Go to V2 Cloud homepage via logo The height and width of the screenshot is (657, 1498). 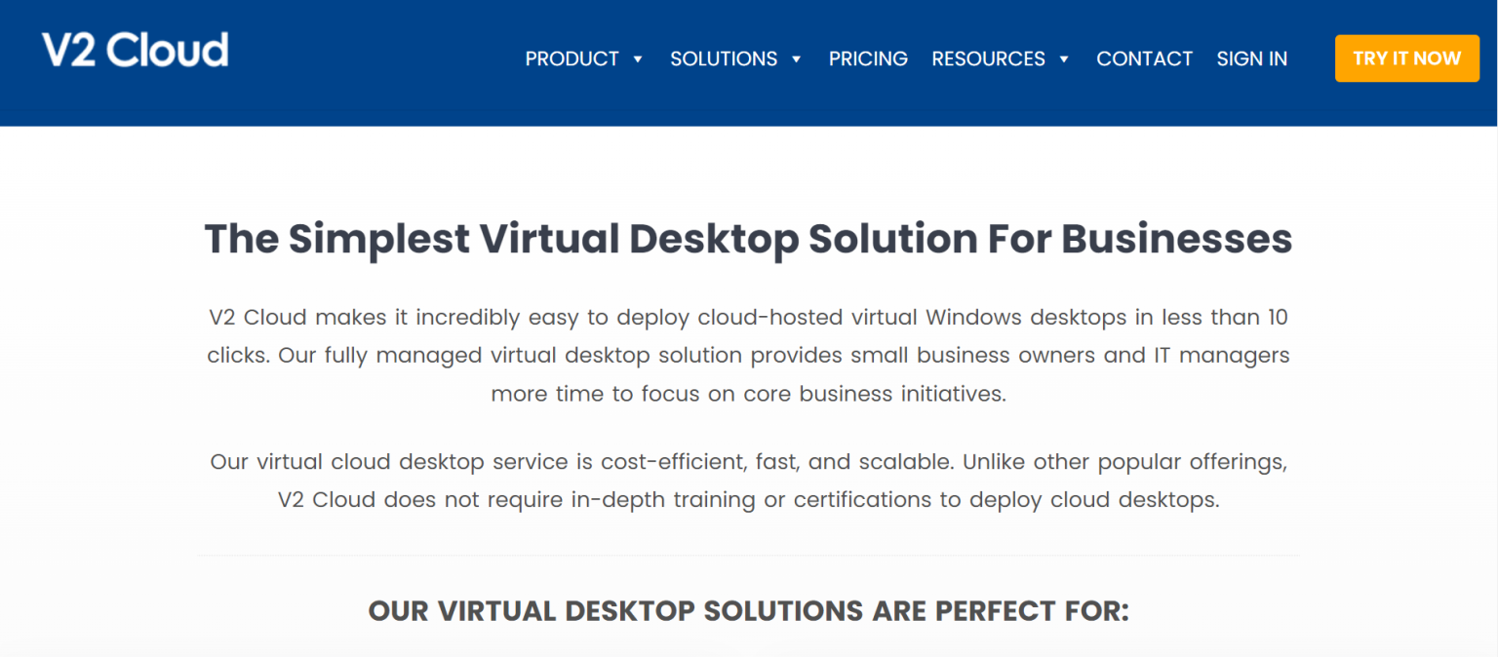click(x=136, y=49)
